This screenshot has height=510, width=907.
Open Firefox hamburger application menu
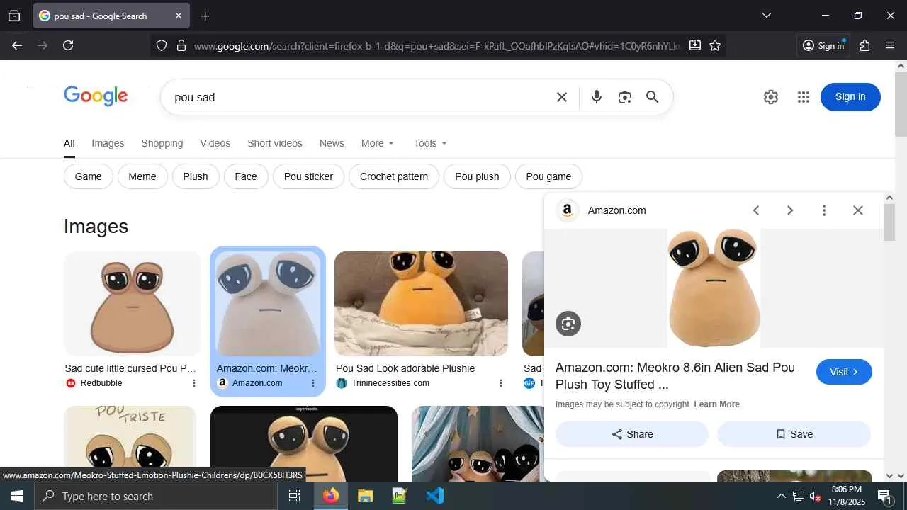(x=890, y=45)
